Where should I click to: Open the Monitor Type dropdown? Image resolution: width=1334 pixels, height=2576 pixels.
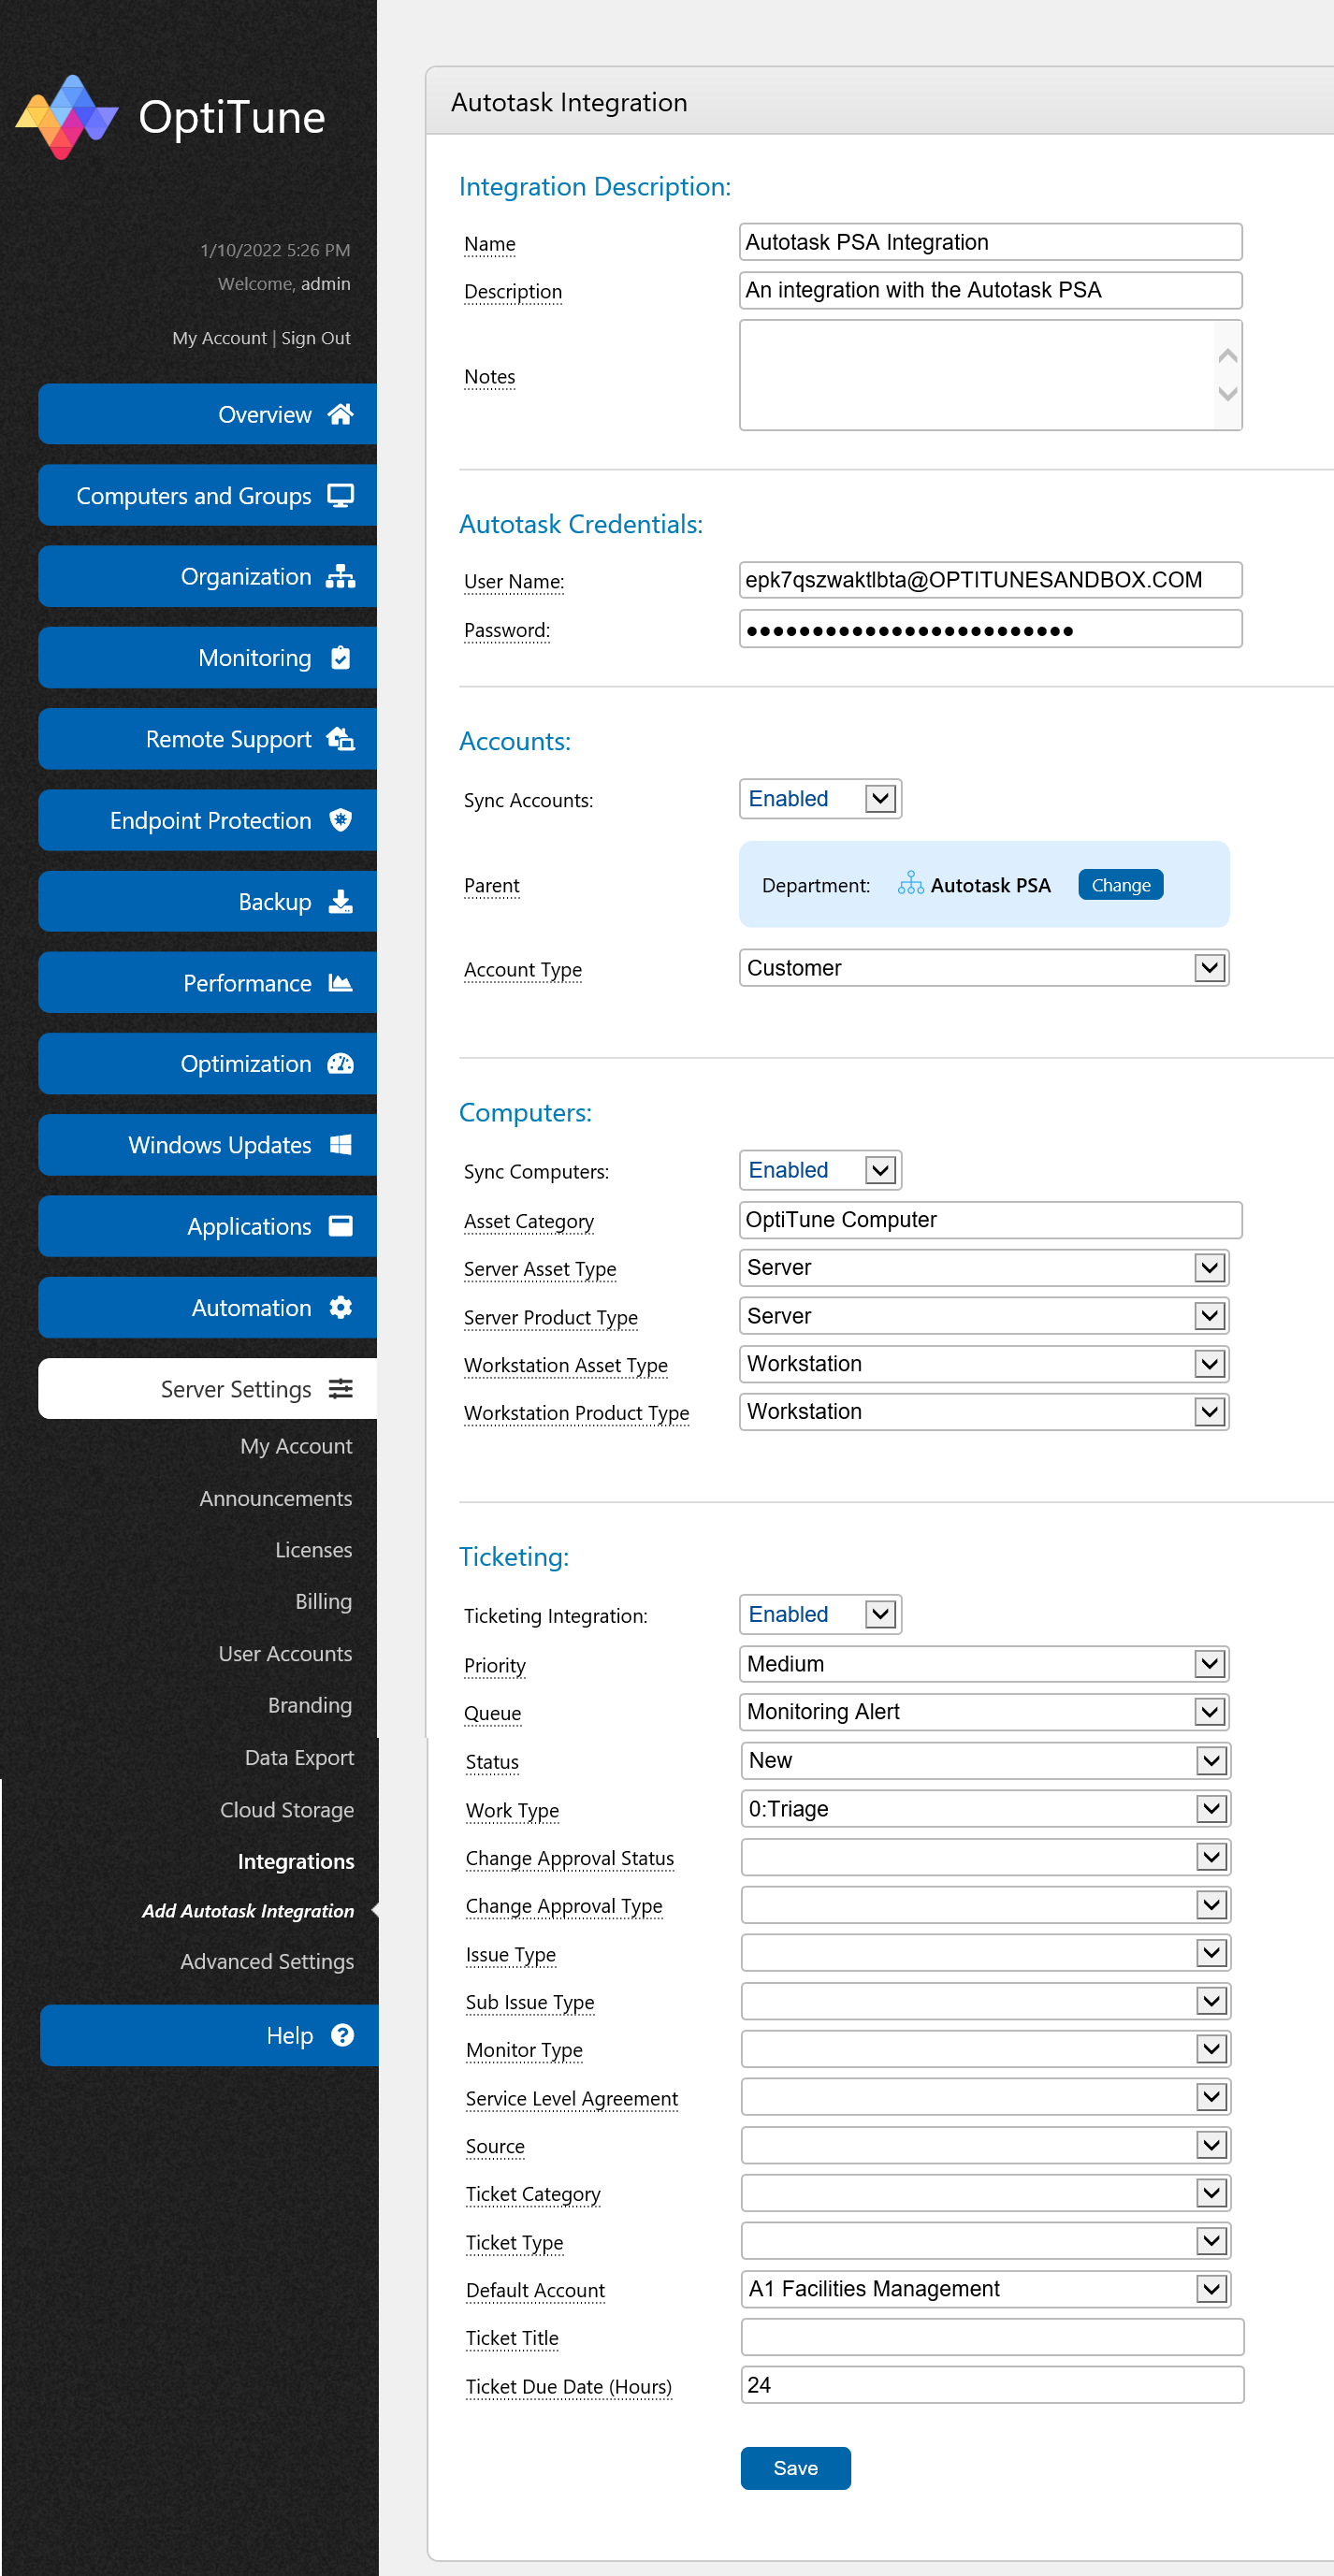coord(986,2048)
